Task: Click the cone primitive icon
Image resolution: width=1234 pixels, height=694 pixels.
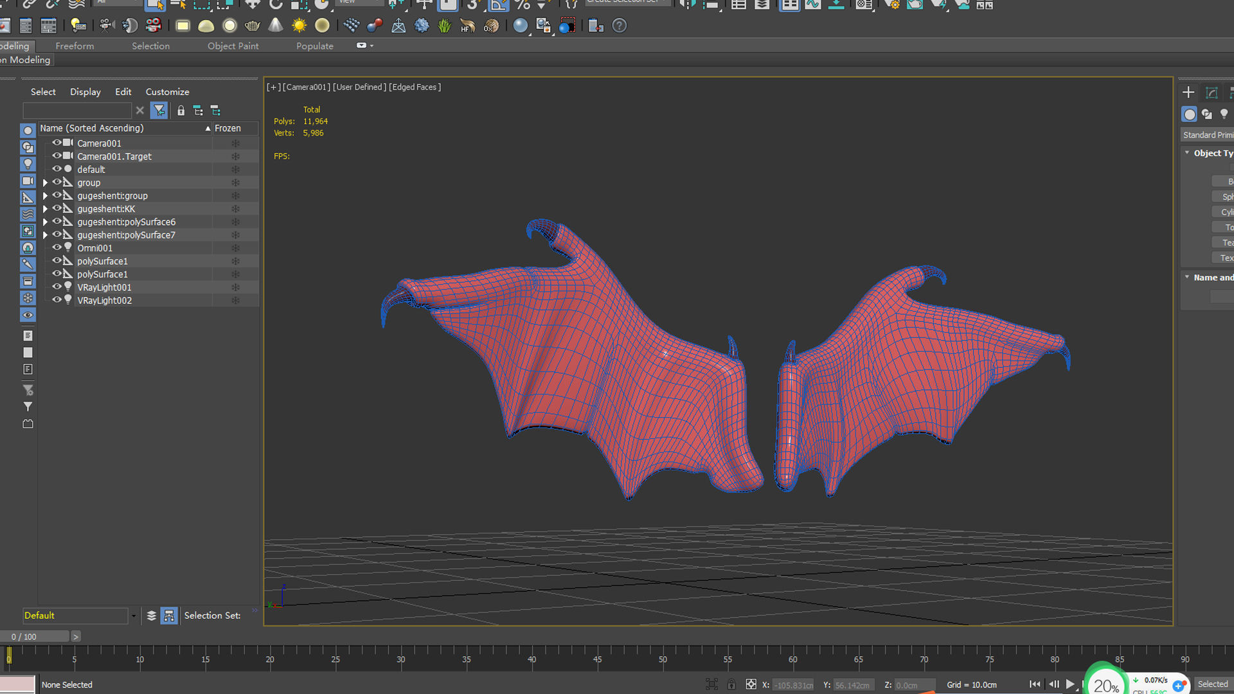Action: (276, 26)
